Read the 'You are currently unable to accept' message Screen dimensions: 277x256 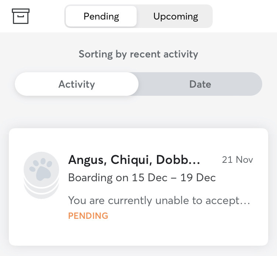coord(159,200)
